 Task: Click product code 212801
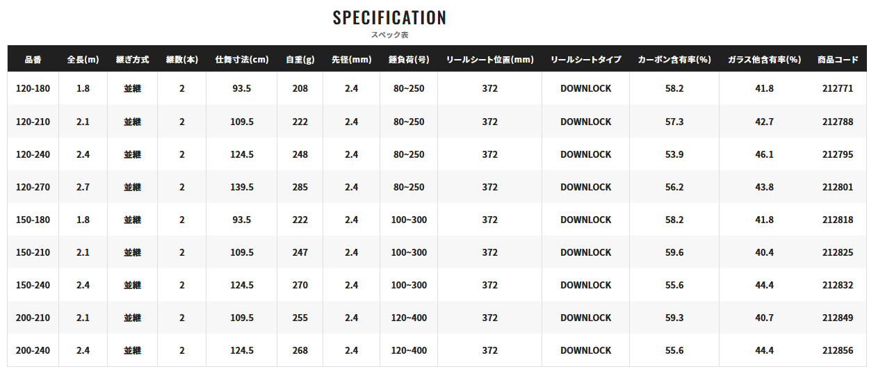click(x=838, y=187)
